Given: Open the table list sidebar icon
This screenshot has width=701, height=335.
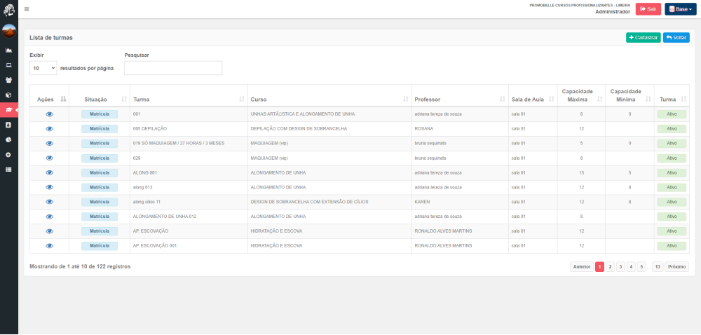Looking at the screenshot, I should pyautogui.click(x=8, y=170).
